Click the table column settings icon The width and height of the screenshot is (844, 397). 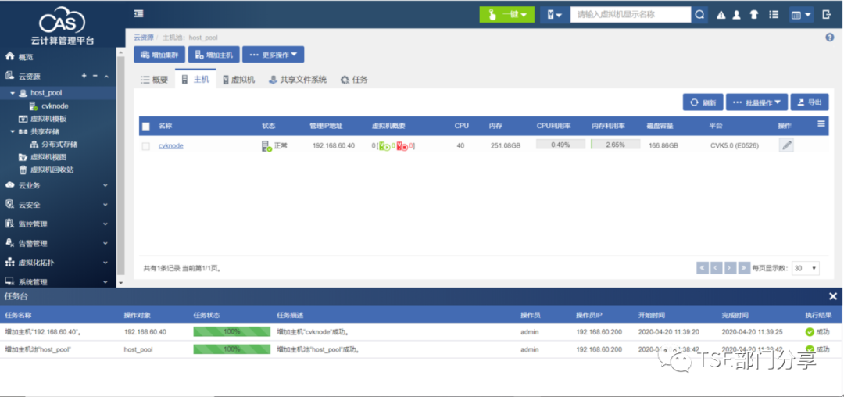(x=821, y=123)
